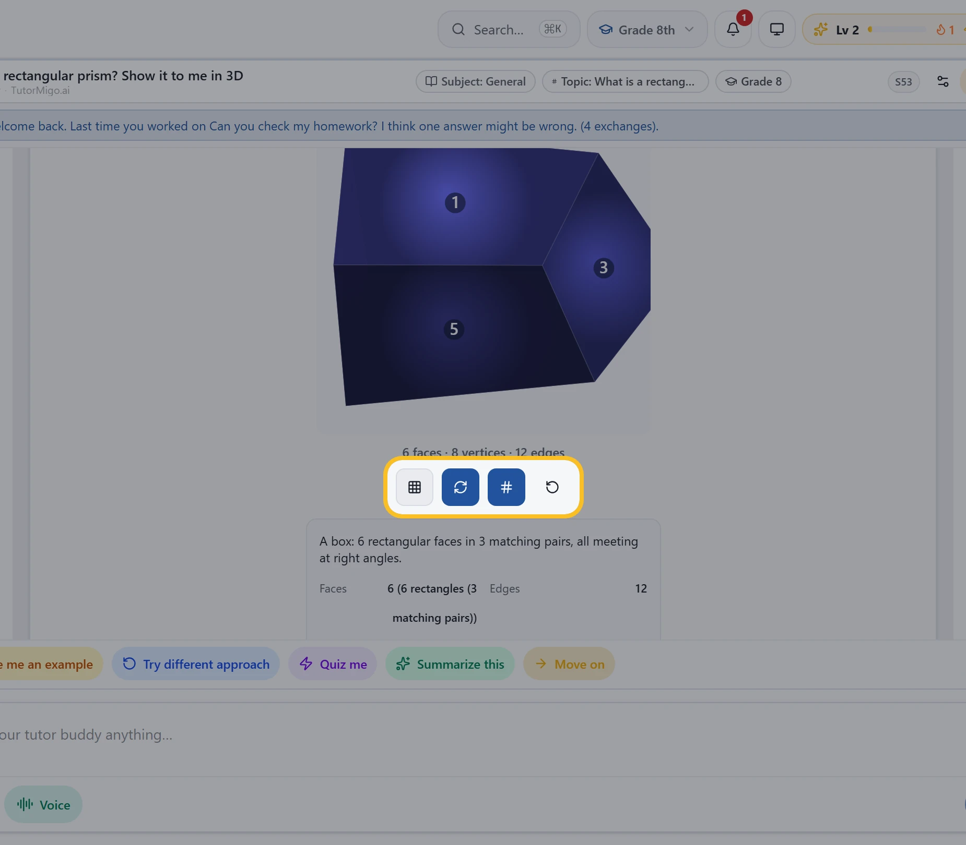The image size is (966, 845).
Task: Open the Search box
Action: click(509, 30)
